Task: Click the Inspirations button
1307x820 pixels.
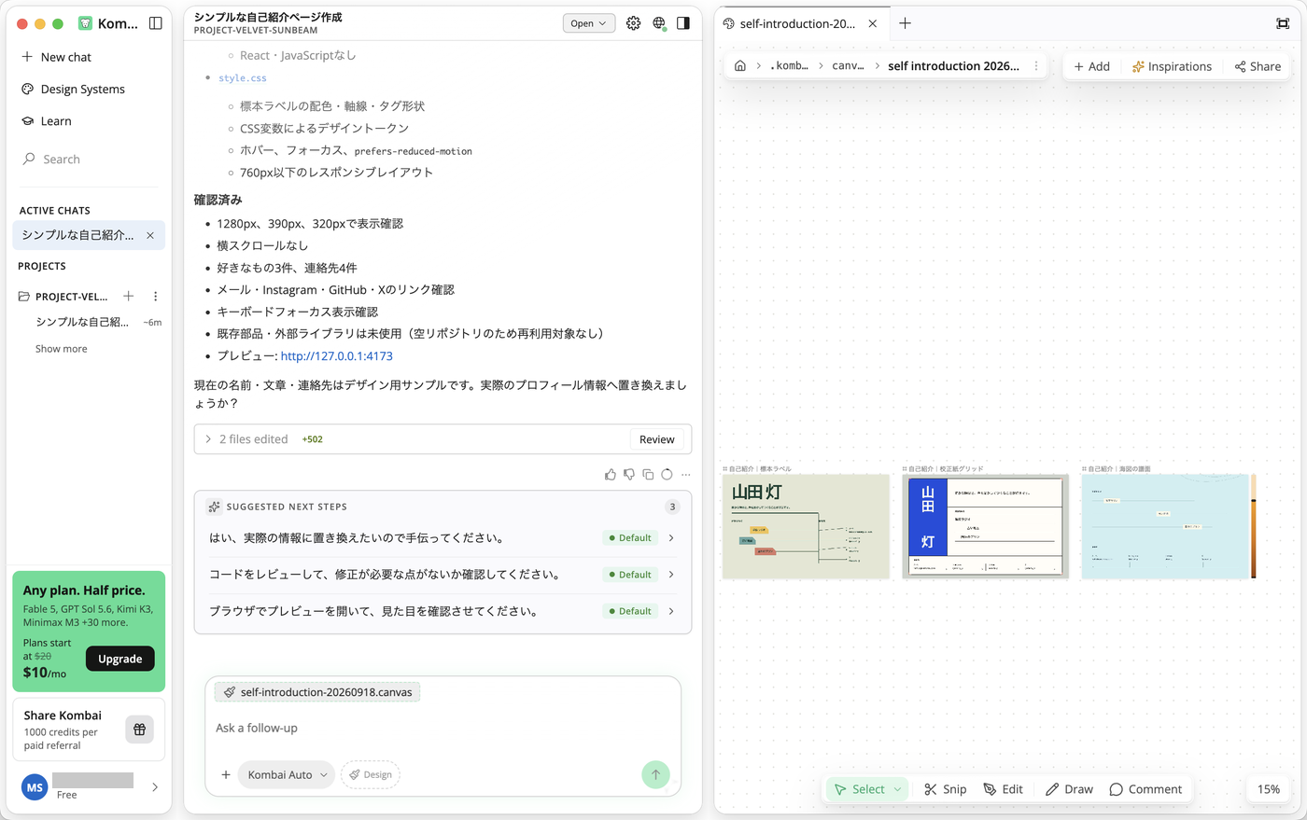Action: coord(1172,66)
